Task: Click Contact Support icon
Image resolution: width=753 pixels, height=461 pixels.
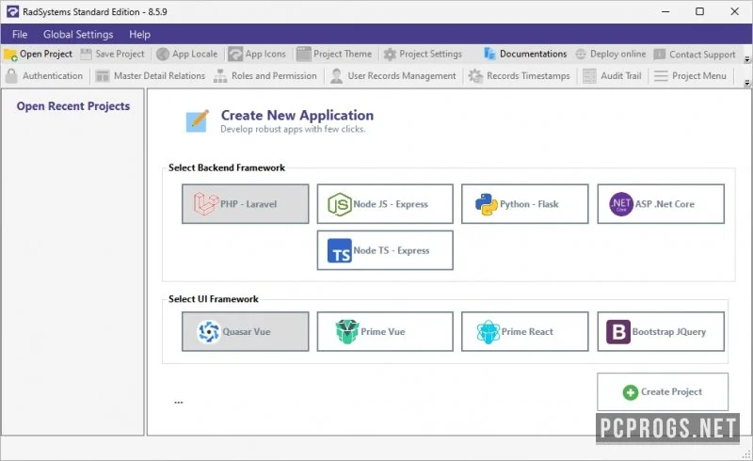Action: pos(660,55)
